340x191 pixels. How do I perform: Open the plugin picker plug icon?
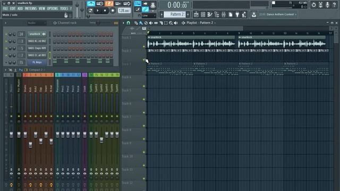pyautogui.click(x=237, y=14)
